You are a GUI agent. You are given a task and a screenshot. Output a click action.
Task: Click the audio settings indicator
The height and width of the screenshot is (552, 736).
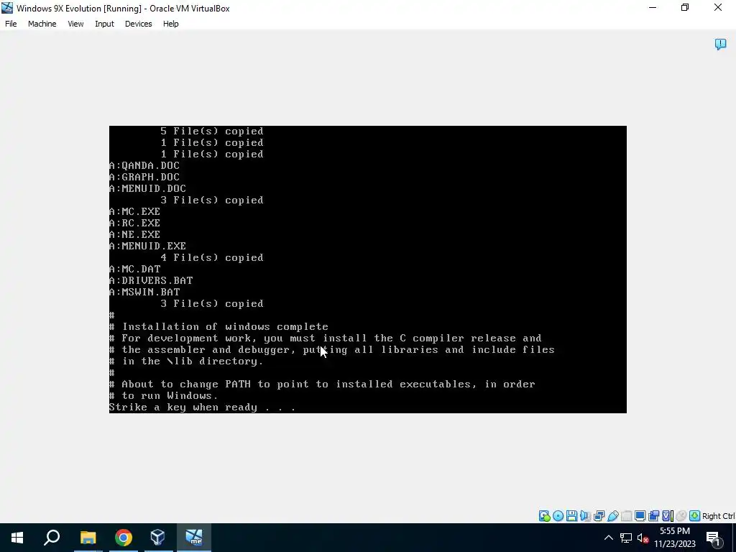585,516
